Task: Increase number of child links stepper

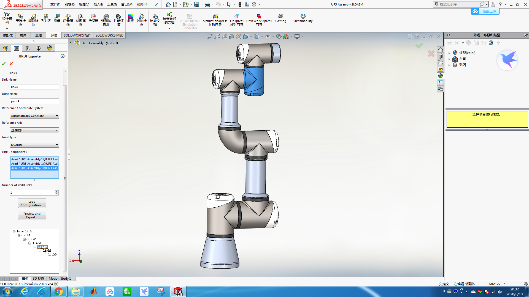Action: (x=57, y=191)
